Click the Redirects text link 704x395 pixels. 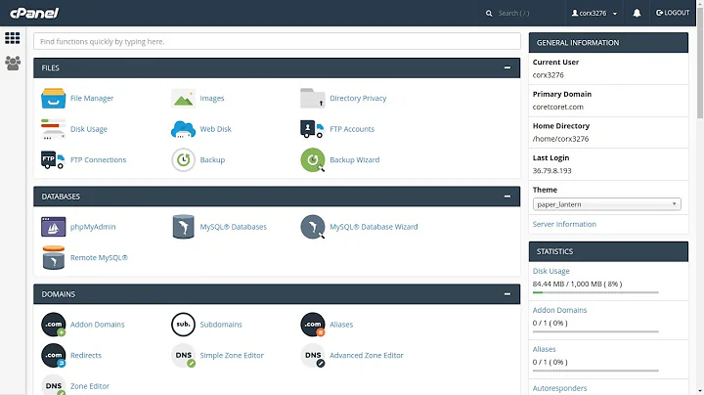click(86, 356)
